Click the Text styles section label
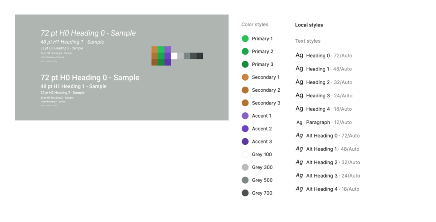 click(308, 41)
